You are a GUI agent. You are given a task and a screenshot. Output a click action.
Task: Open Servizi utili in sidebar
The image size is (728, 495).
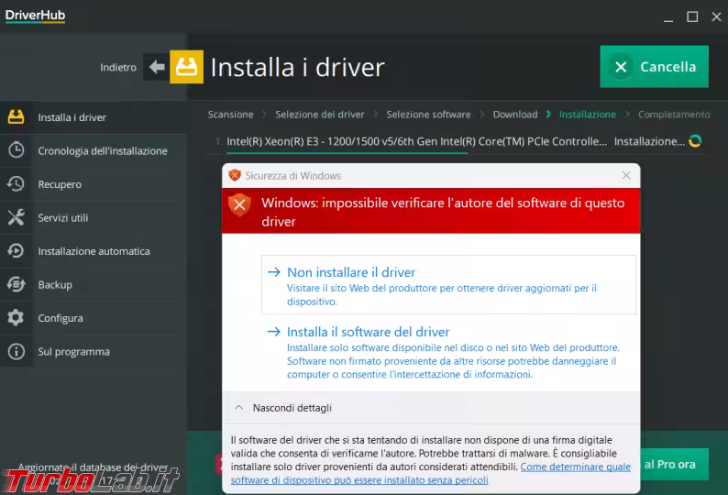pyautogui.click(x=94, y=217)
